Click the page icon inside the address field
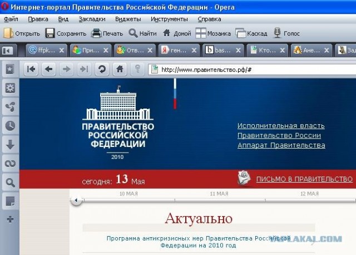This screenshot has width=356, height=255. tap(155, 70)
